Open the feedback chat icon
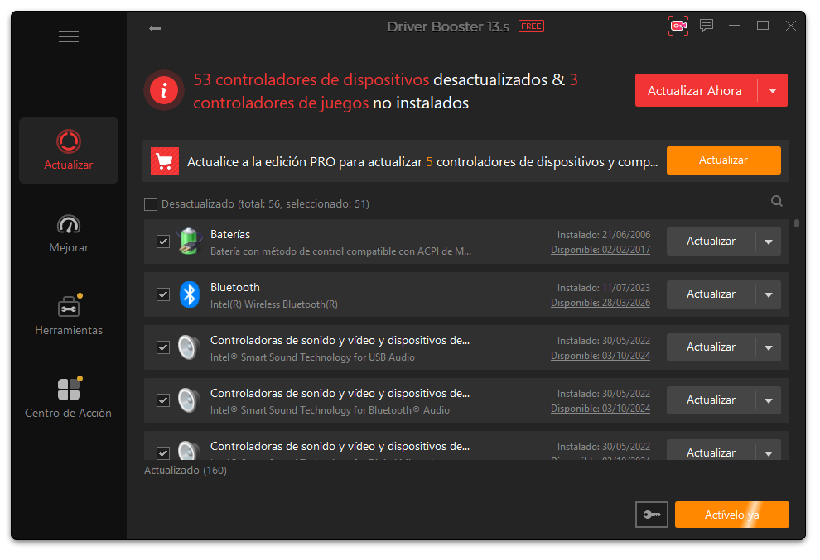 tap(707, 26)
